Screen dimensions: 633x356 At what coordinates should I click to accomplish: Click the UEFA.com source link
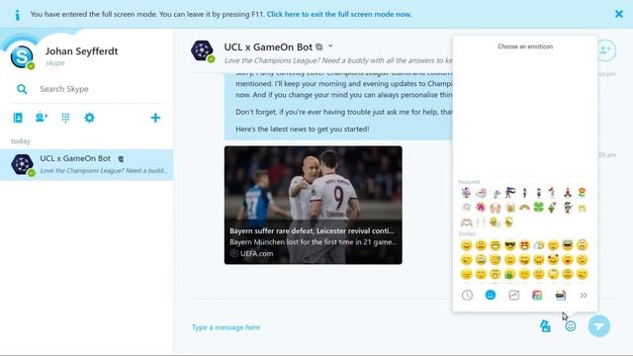coord(257,253)
